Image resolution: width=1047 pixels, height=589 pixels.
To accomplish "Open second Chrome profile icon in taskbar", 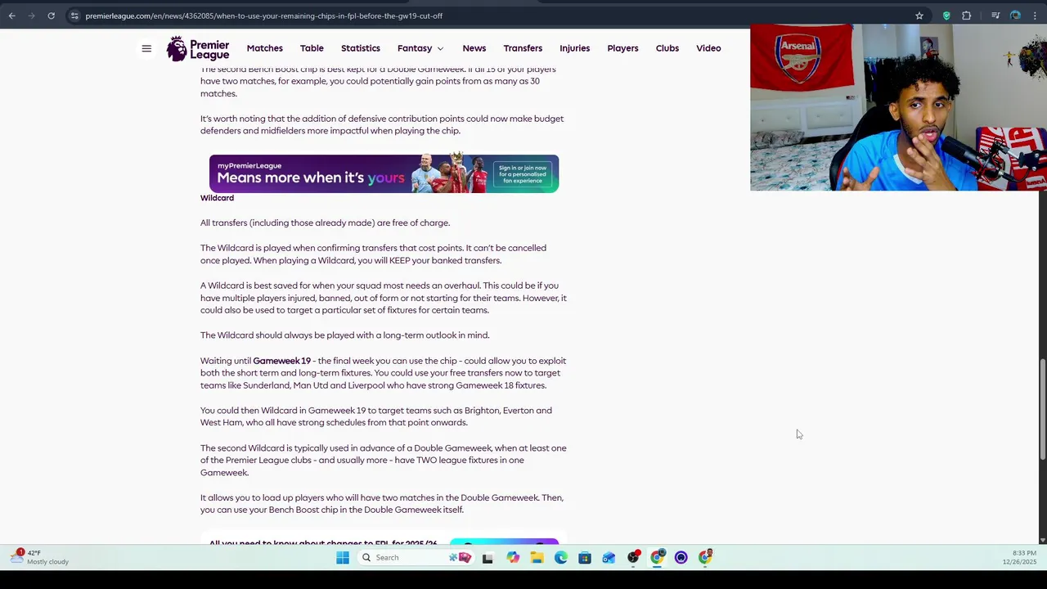I will pyautogui.click(x=705, y=557).
